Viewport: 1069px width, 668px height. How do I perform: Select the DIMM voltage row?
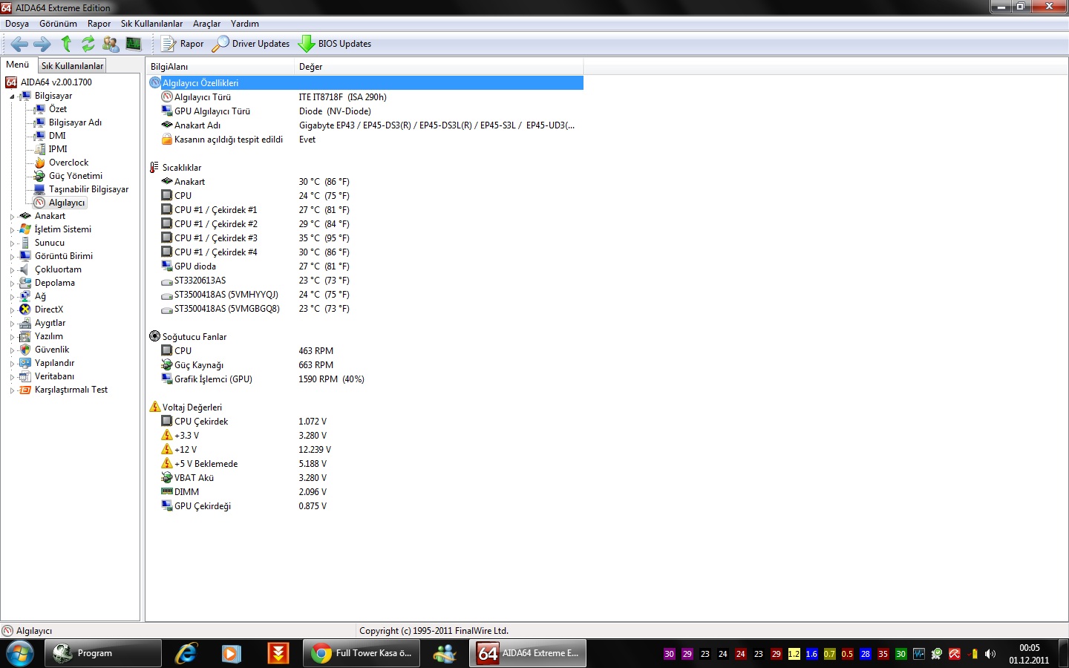(365, 492)
